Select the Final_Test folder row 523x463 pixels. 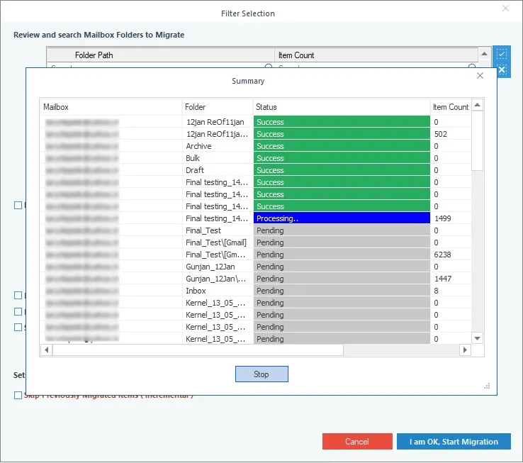[x=256, y=230]
